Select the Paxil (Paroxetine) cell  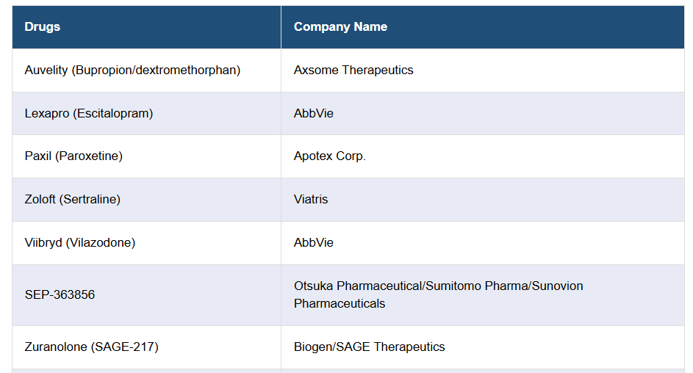[x=73, y=156]
